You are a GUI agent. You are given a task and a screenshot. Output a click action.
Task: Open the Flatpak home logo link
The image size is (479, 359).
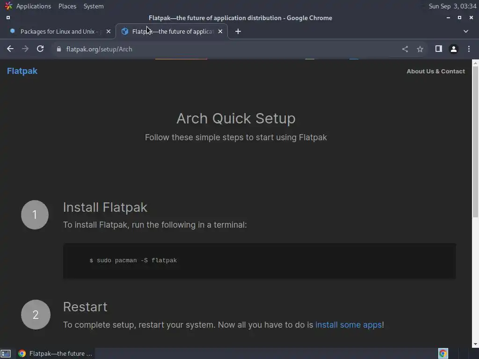[x=22, y=71]
